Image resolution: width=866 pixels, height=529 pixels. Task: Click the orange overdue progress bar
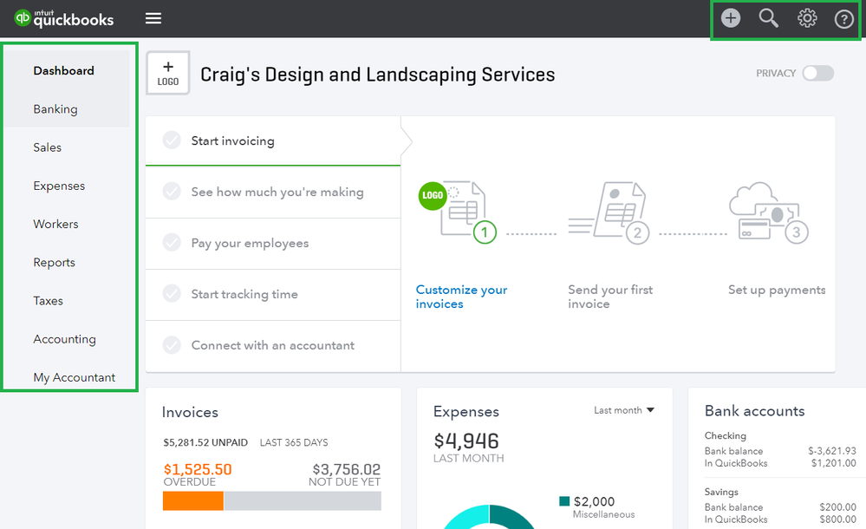pyautogui.click(x=192, y=500)
